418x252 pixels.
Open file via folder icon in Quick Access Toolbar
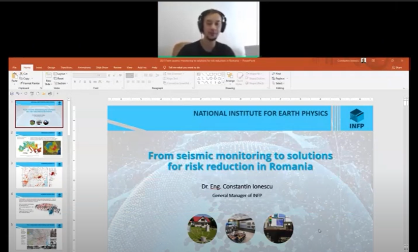click(44, 94)
